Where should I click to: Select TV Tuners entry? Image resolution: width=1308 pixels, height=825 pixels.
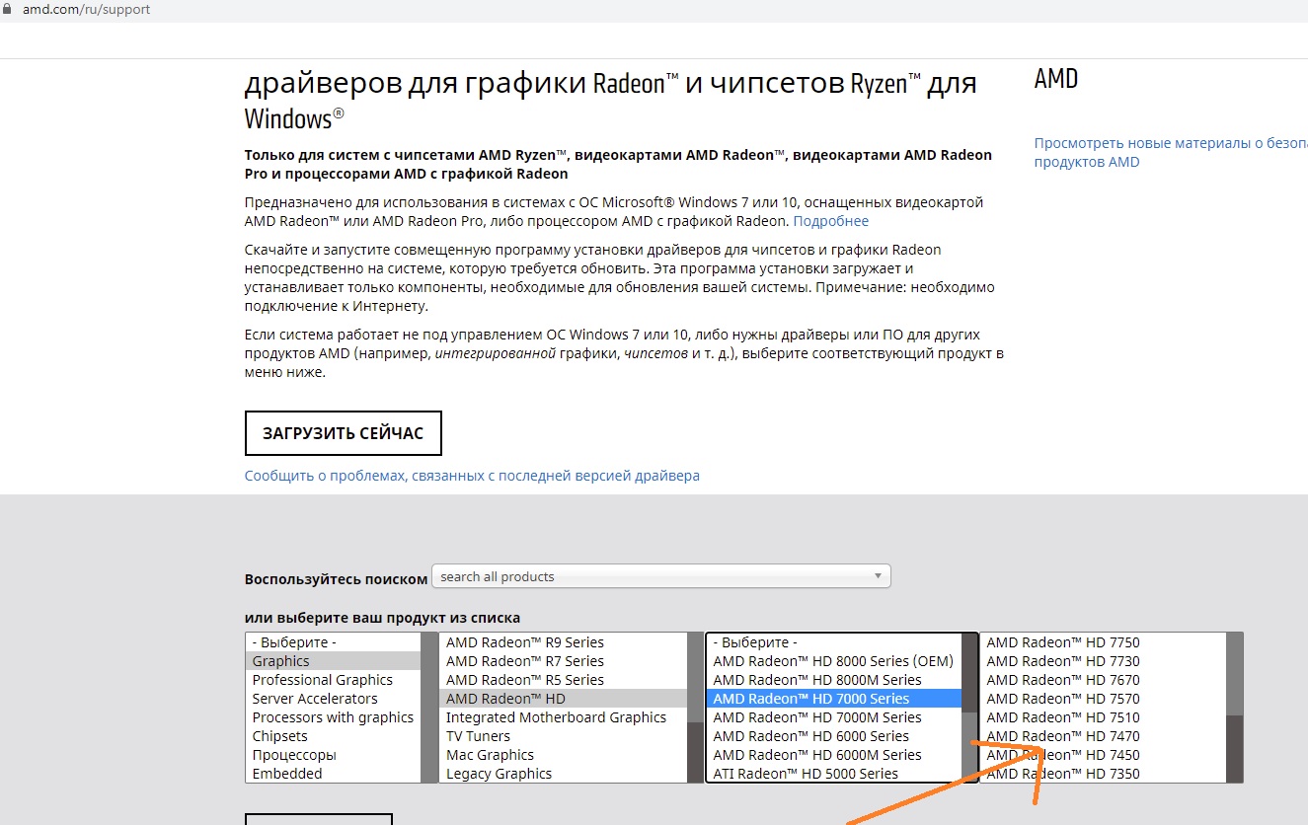click(563, 736)
